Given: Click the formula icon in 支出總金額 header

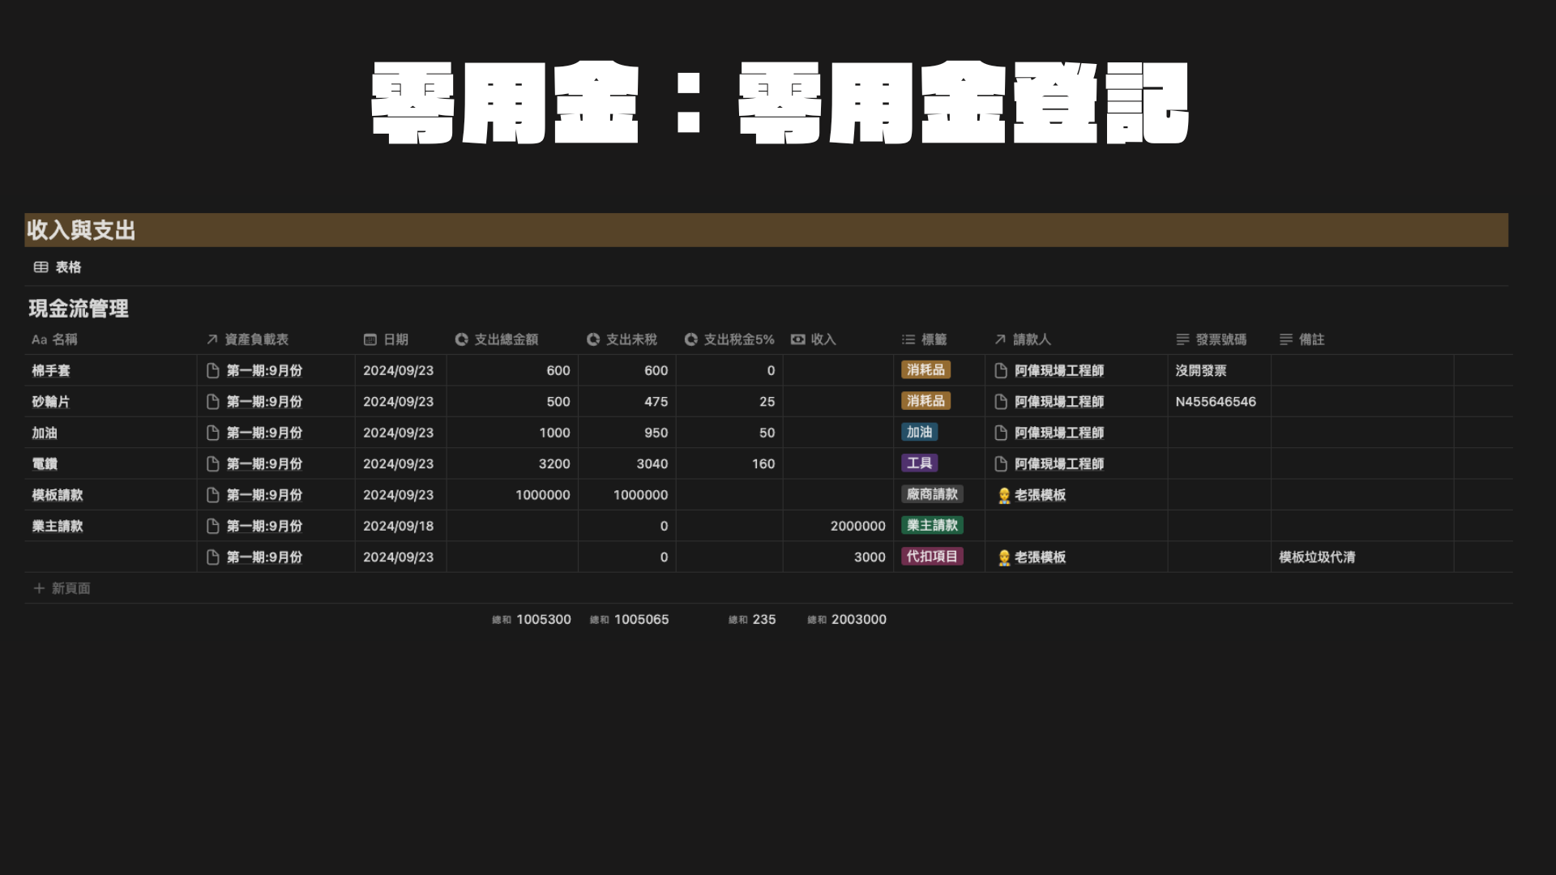Looking at the screenshot, I should 462,339.
